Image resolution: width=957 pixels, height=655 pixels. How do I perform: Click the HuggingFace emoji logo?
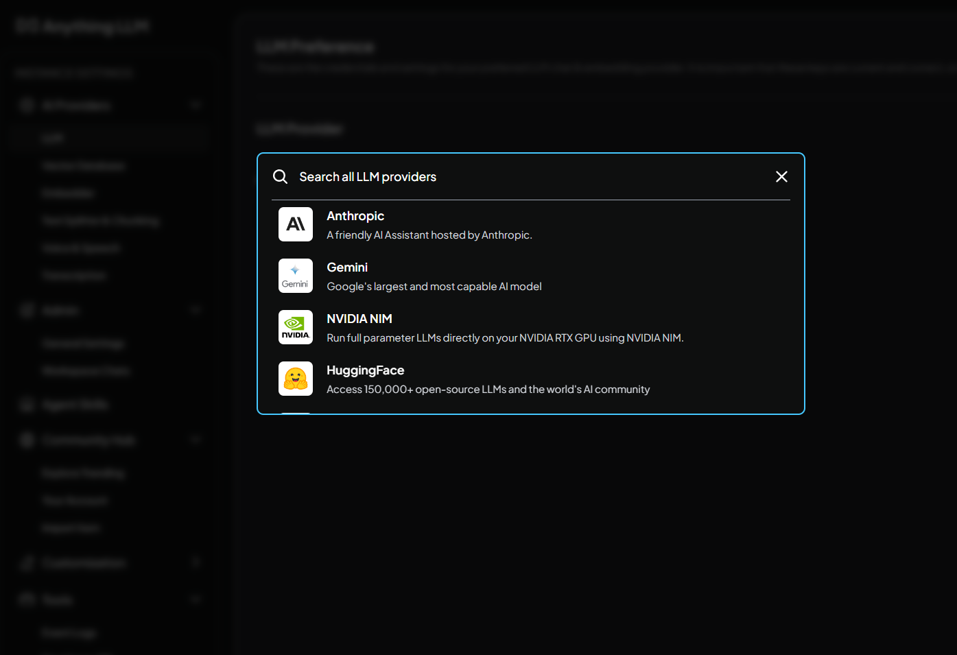[296, 379]
